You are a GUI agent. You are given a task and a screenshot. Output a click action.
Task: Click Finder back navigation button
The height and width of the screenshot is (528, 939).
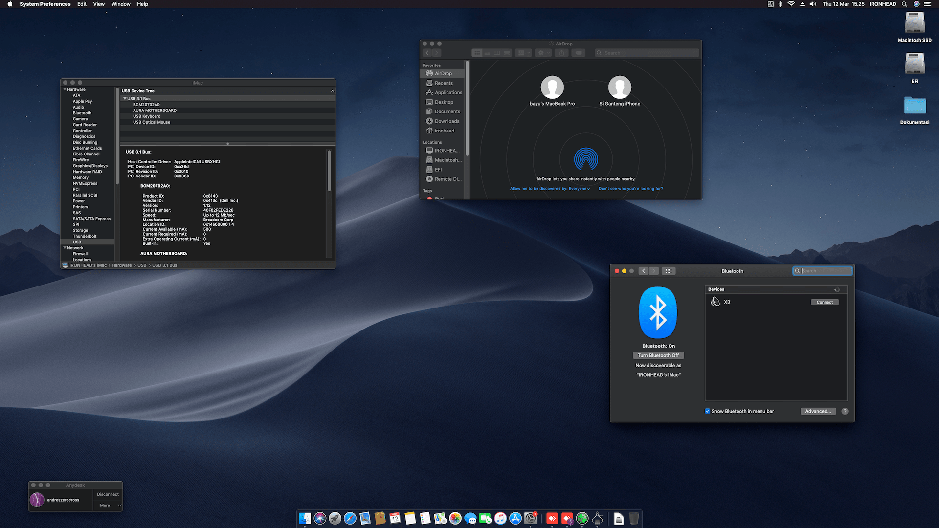pos(427,53)
